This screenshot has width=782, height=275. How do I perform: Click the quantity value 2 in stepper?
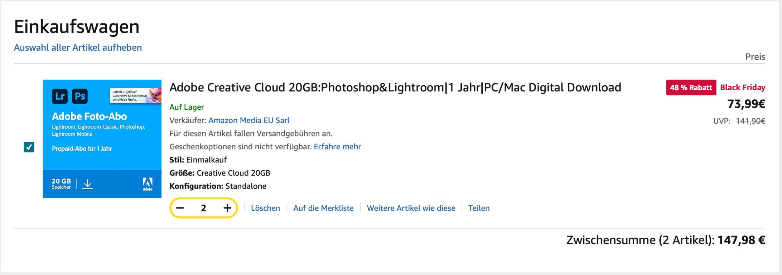(x=204, y=208)
